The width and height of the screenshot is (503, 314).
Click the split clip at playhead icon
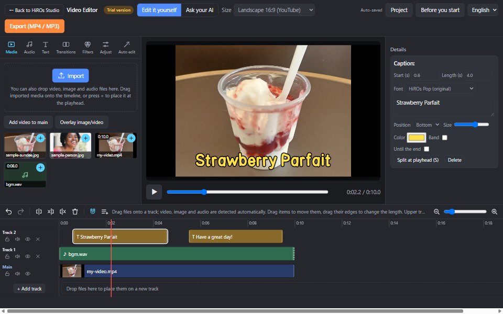click(39, 211)
